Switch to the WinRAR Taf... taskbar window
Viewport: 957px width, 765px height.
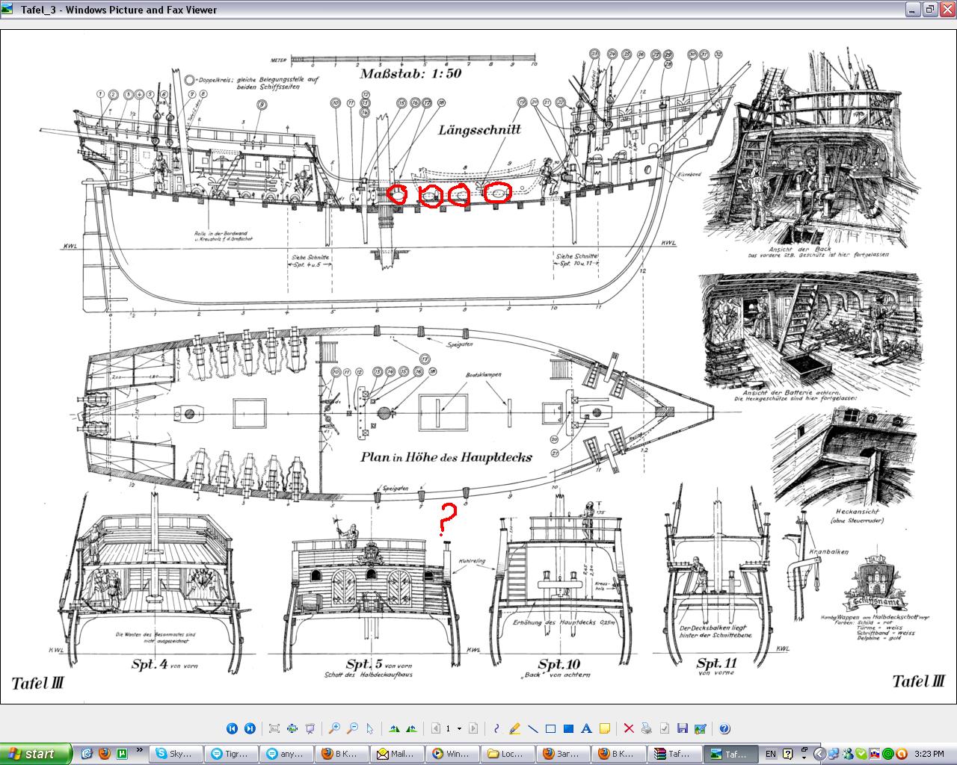click(675, 754)
